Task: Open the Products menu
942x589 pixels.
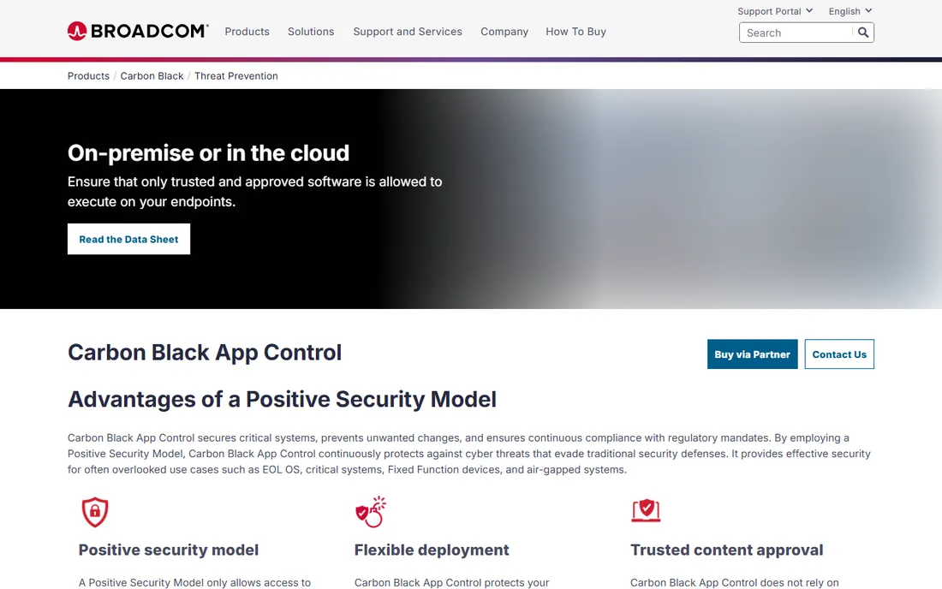Action: coord(247,32)
